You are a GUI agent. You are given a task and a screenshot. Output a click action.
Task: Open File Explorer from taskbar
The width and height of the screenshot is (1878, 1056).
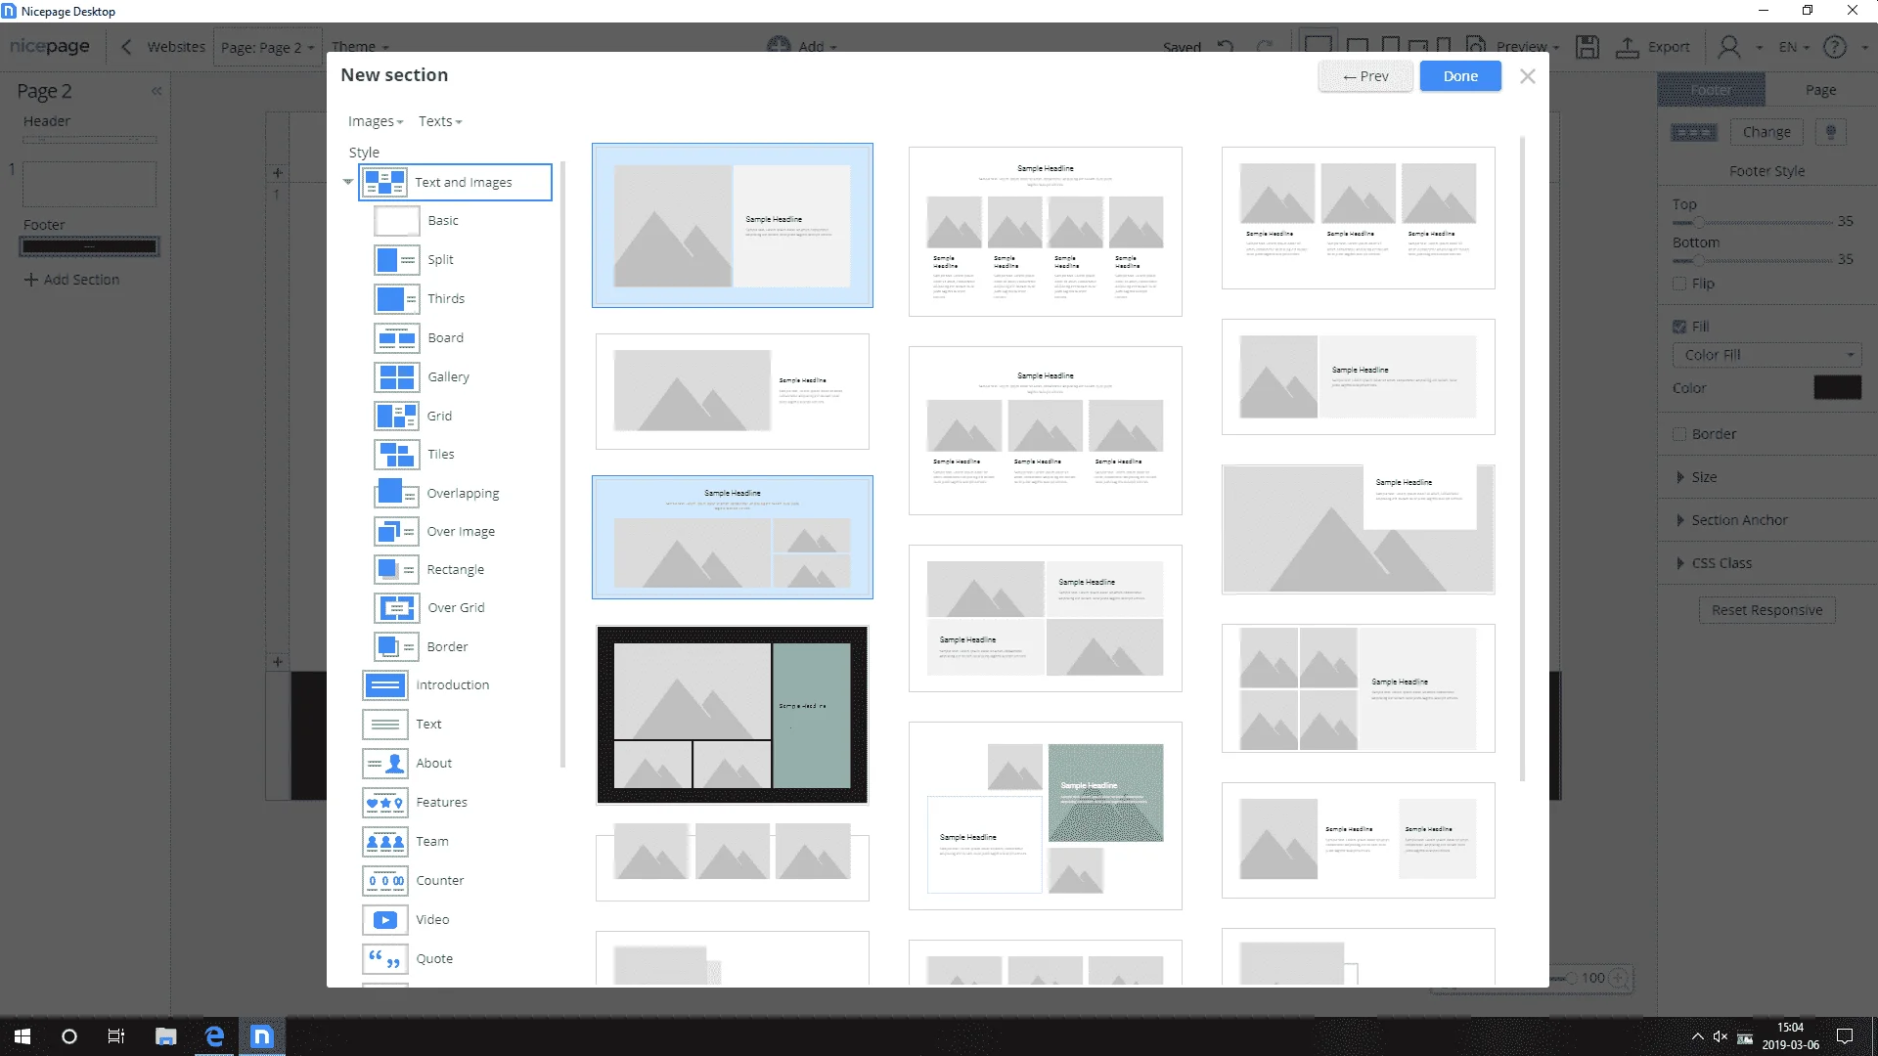(165, 1036)
